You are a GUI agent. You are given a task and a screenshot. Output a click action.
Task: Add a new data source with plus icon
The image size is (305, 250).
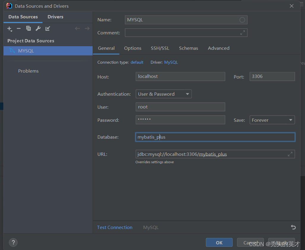10,29
